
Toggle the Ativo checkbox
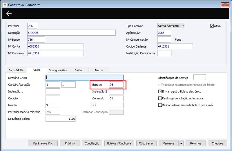pos(212,26)
